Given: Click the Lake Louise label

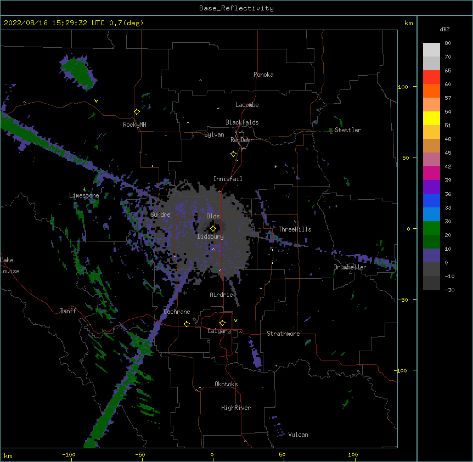Looking at the screenshot, I should click(x=10, y=266).
